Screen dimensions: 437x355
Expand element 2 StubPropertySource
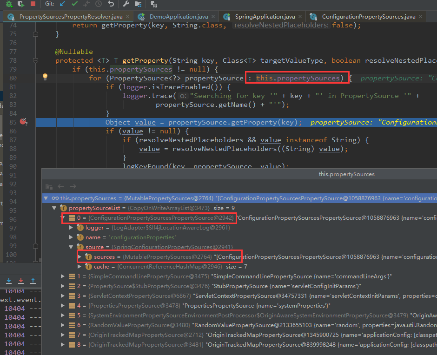click(63, 286)
